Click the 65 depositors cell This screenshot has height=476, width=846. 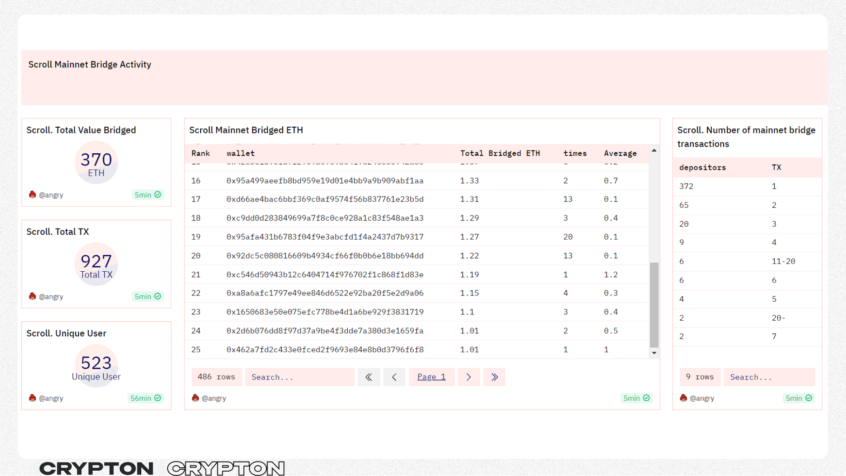(x=684, y=205)
